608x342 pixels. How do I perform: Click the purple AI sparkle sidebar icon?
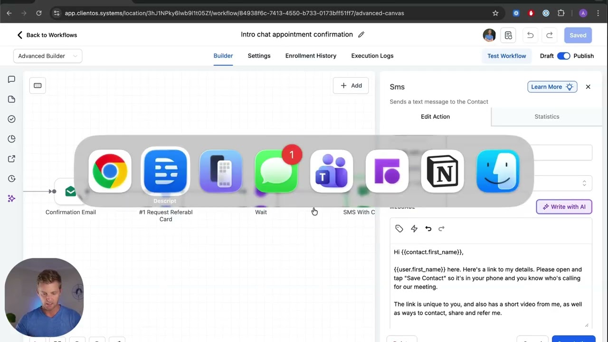click(x=11, y=199)
